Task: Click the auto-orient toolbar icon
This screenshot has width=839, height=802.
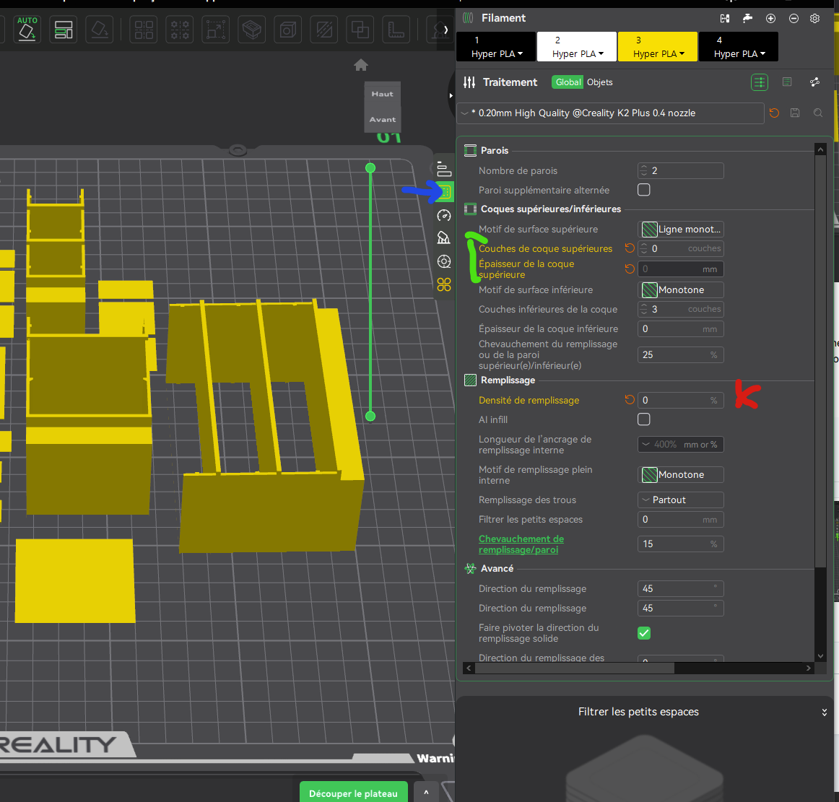Action: pos(27,30)
